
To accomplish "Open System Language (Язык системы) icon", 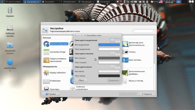I will [x=125, y=60].
